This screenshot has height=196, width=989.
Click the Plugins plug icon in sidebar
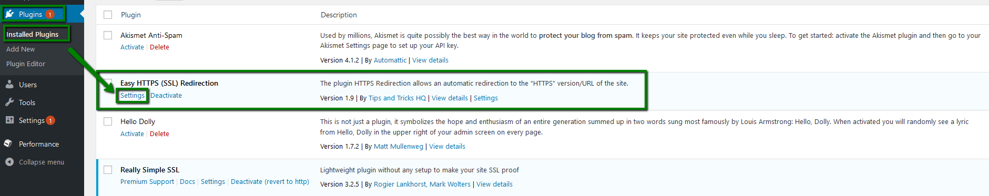pyautogui.click(x=9, y=14)
